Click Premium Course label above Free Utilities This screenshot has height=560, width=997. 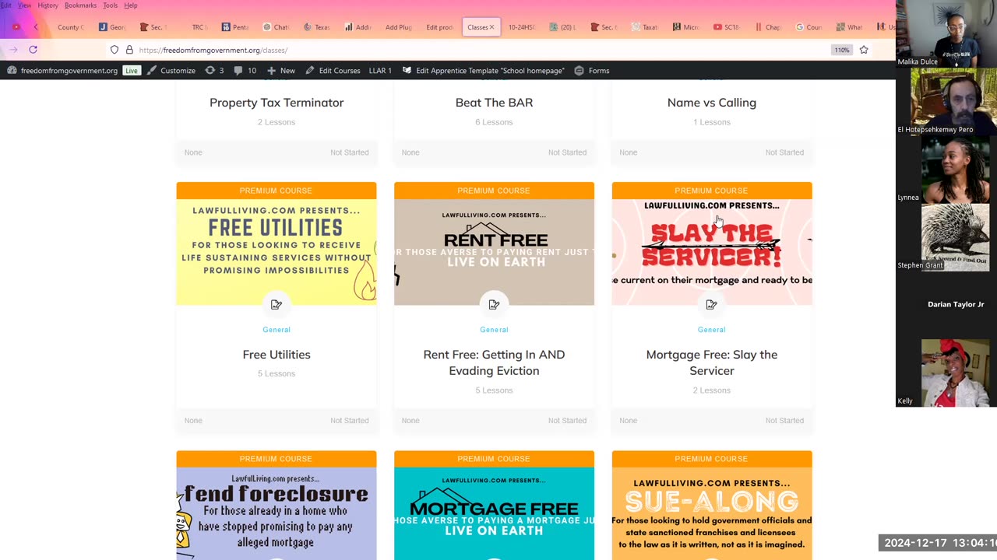tap(276, 191)
